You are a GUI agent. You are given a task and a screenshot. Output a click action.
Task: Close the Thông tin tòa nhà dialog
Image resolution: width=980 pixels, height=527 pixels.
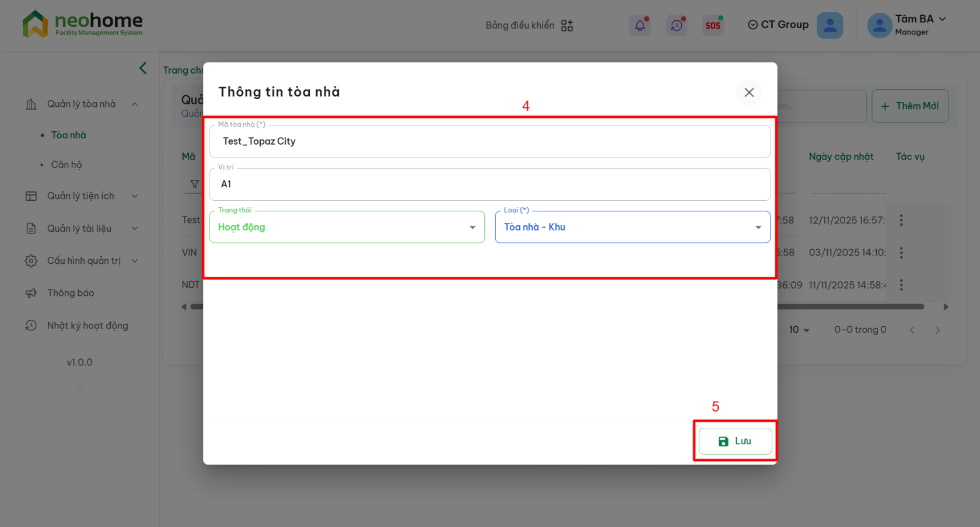(x=749, y=92)
